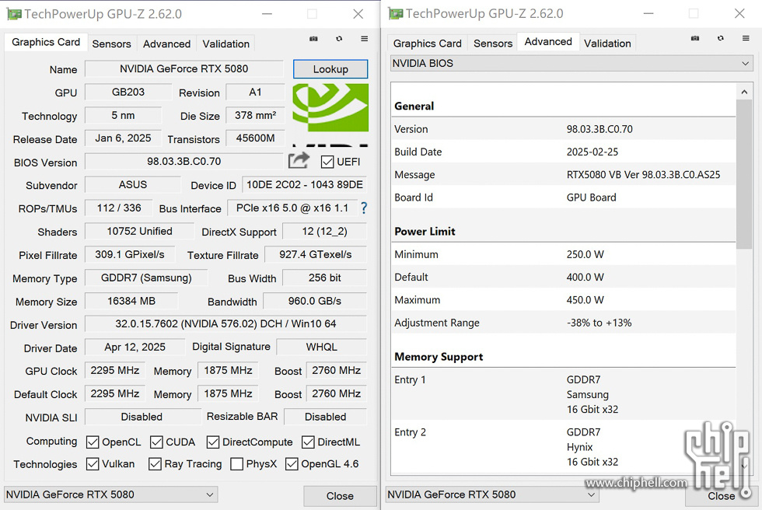Click the Name field showing NVIDIA GeForce RTX 5080
762x510 pixels.
(x=184, y=68)
